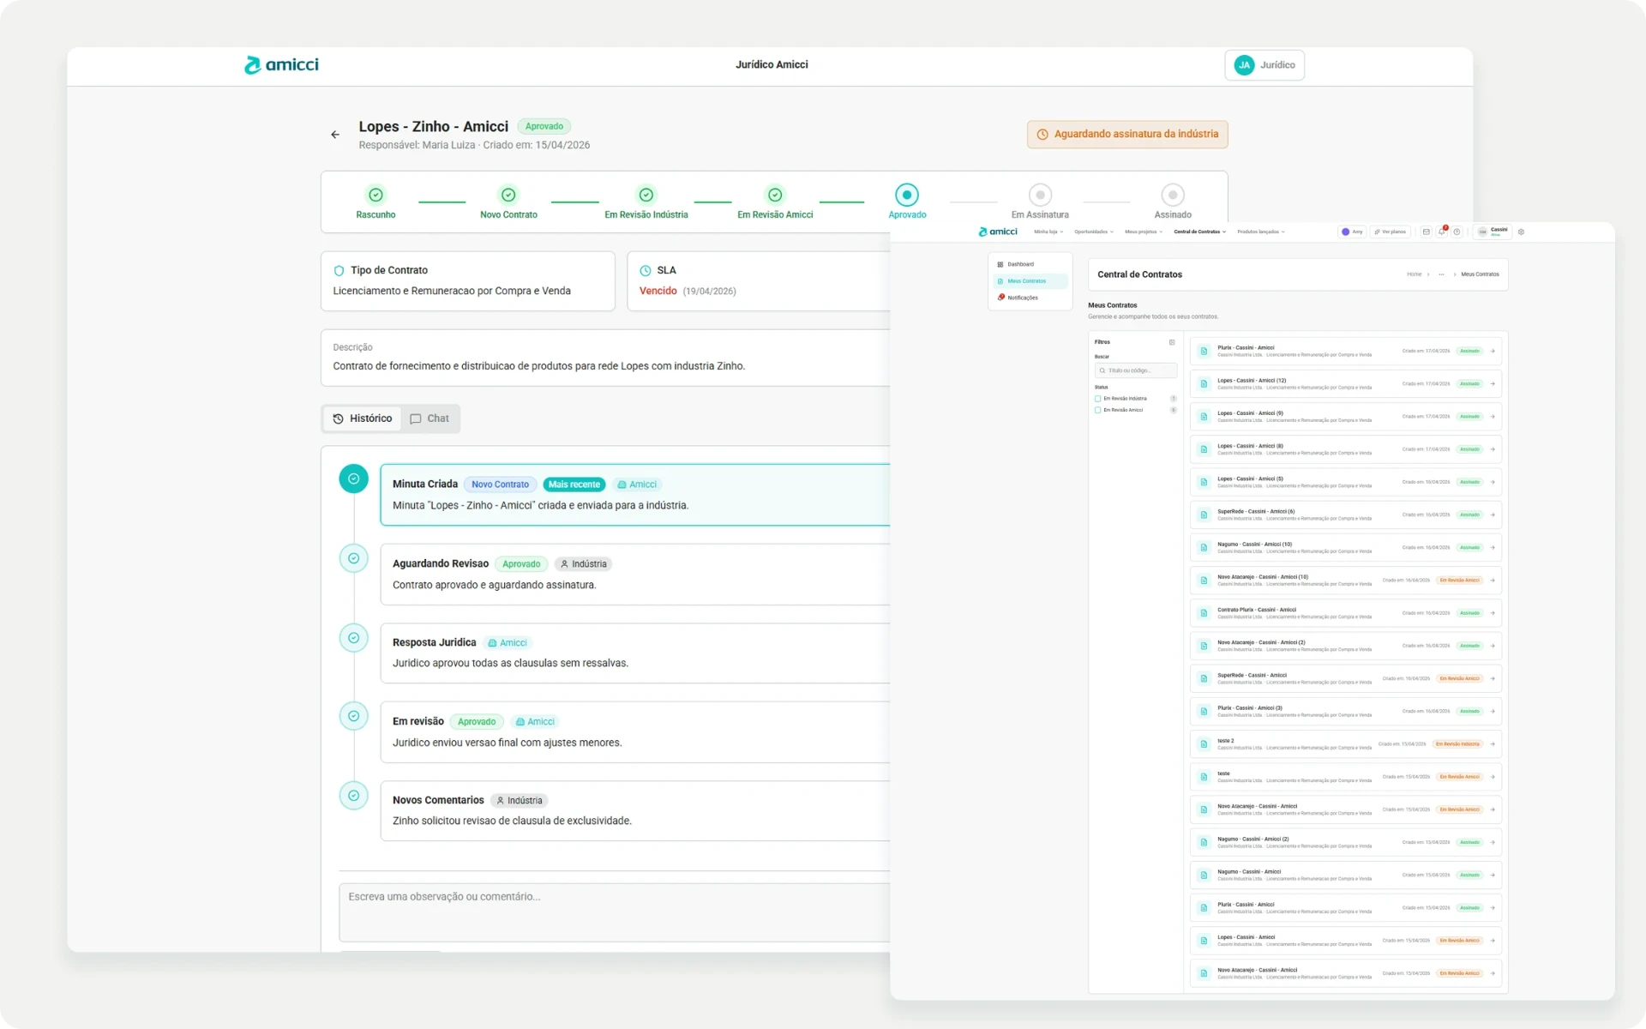1646x1029 pixels.
Task: Click the Rascunho step marker
Action: point(375,195)
